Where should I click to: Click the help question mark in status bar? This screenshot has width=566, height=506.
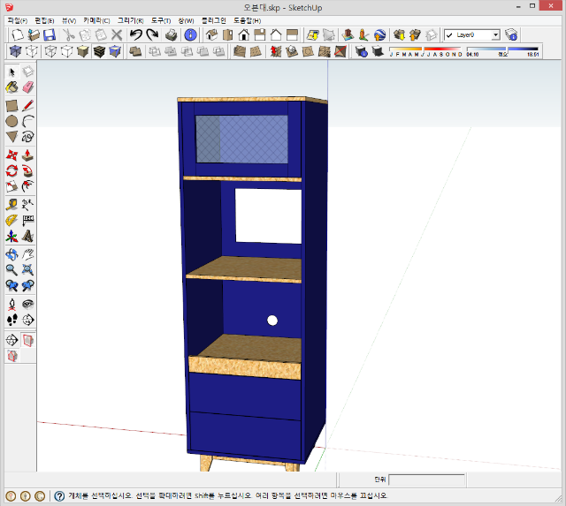59,496
